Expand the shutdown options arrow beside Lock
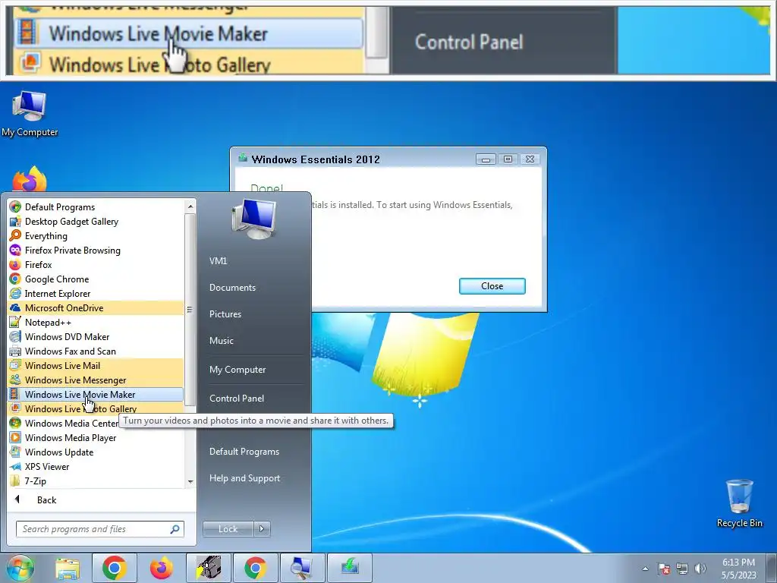Image resolution: width=777 pixels, height=583 pixels. pos(262,529)
